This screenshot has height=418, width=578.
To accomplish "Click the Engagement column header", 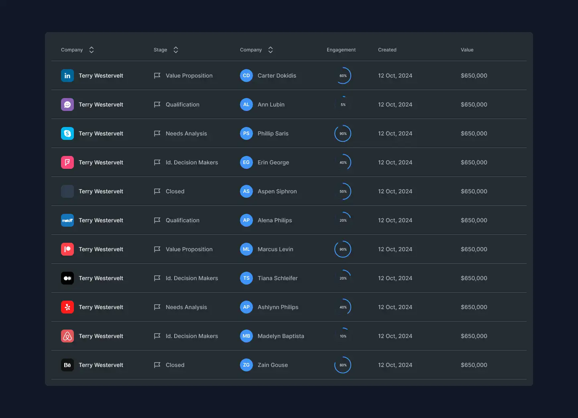I will [x=341, y=50].
